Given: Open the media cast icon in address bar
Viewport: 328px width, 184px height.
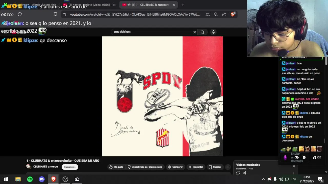Looking at the screenshot, I should pyautogui.click(x=208, y=15).
